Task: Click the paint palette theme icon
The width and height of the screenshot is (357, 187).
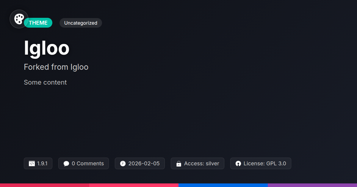Action: [x=19, y=19]
